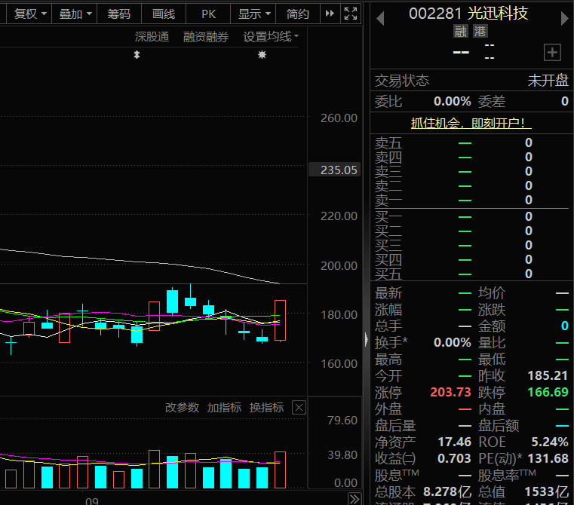Open the 抓住机会，即刻开户 link
Viewport: 574px width, 505px height.
pos(471,123)
